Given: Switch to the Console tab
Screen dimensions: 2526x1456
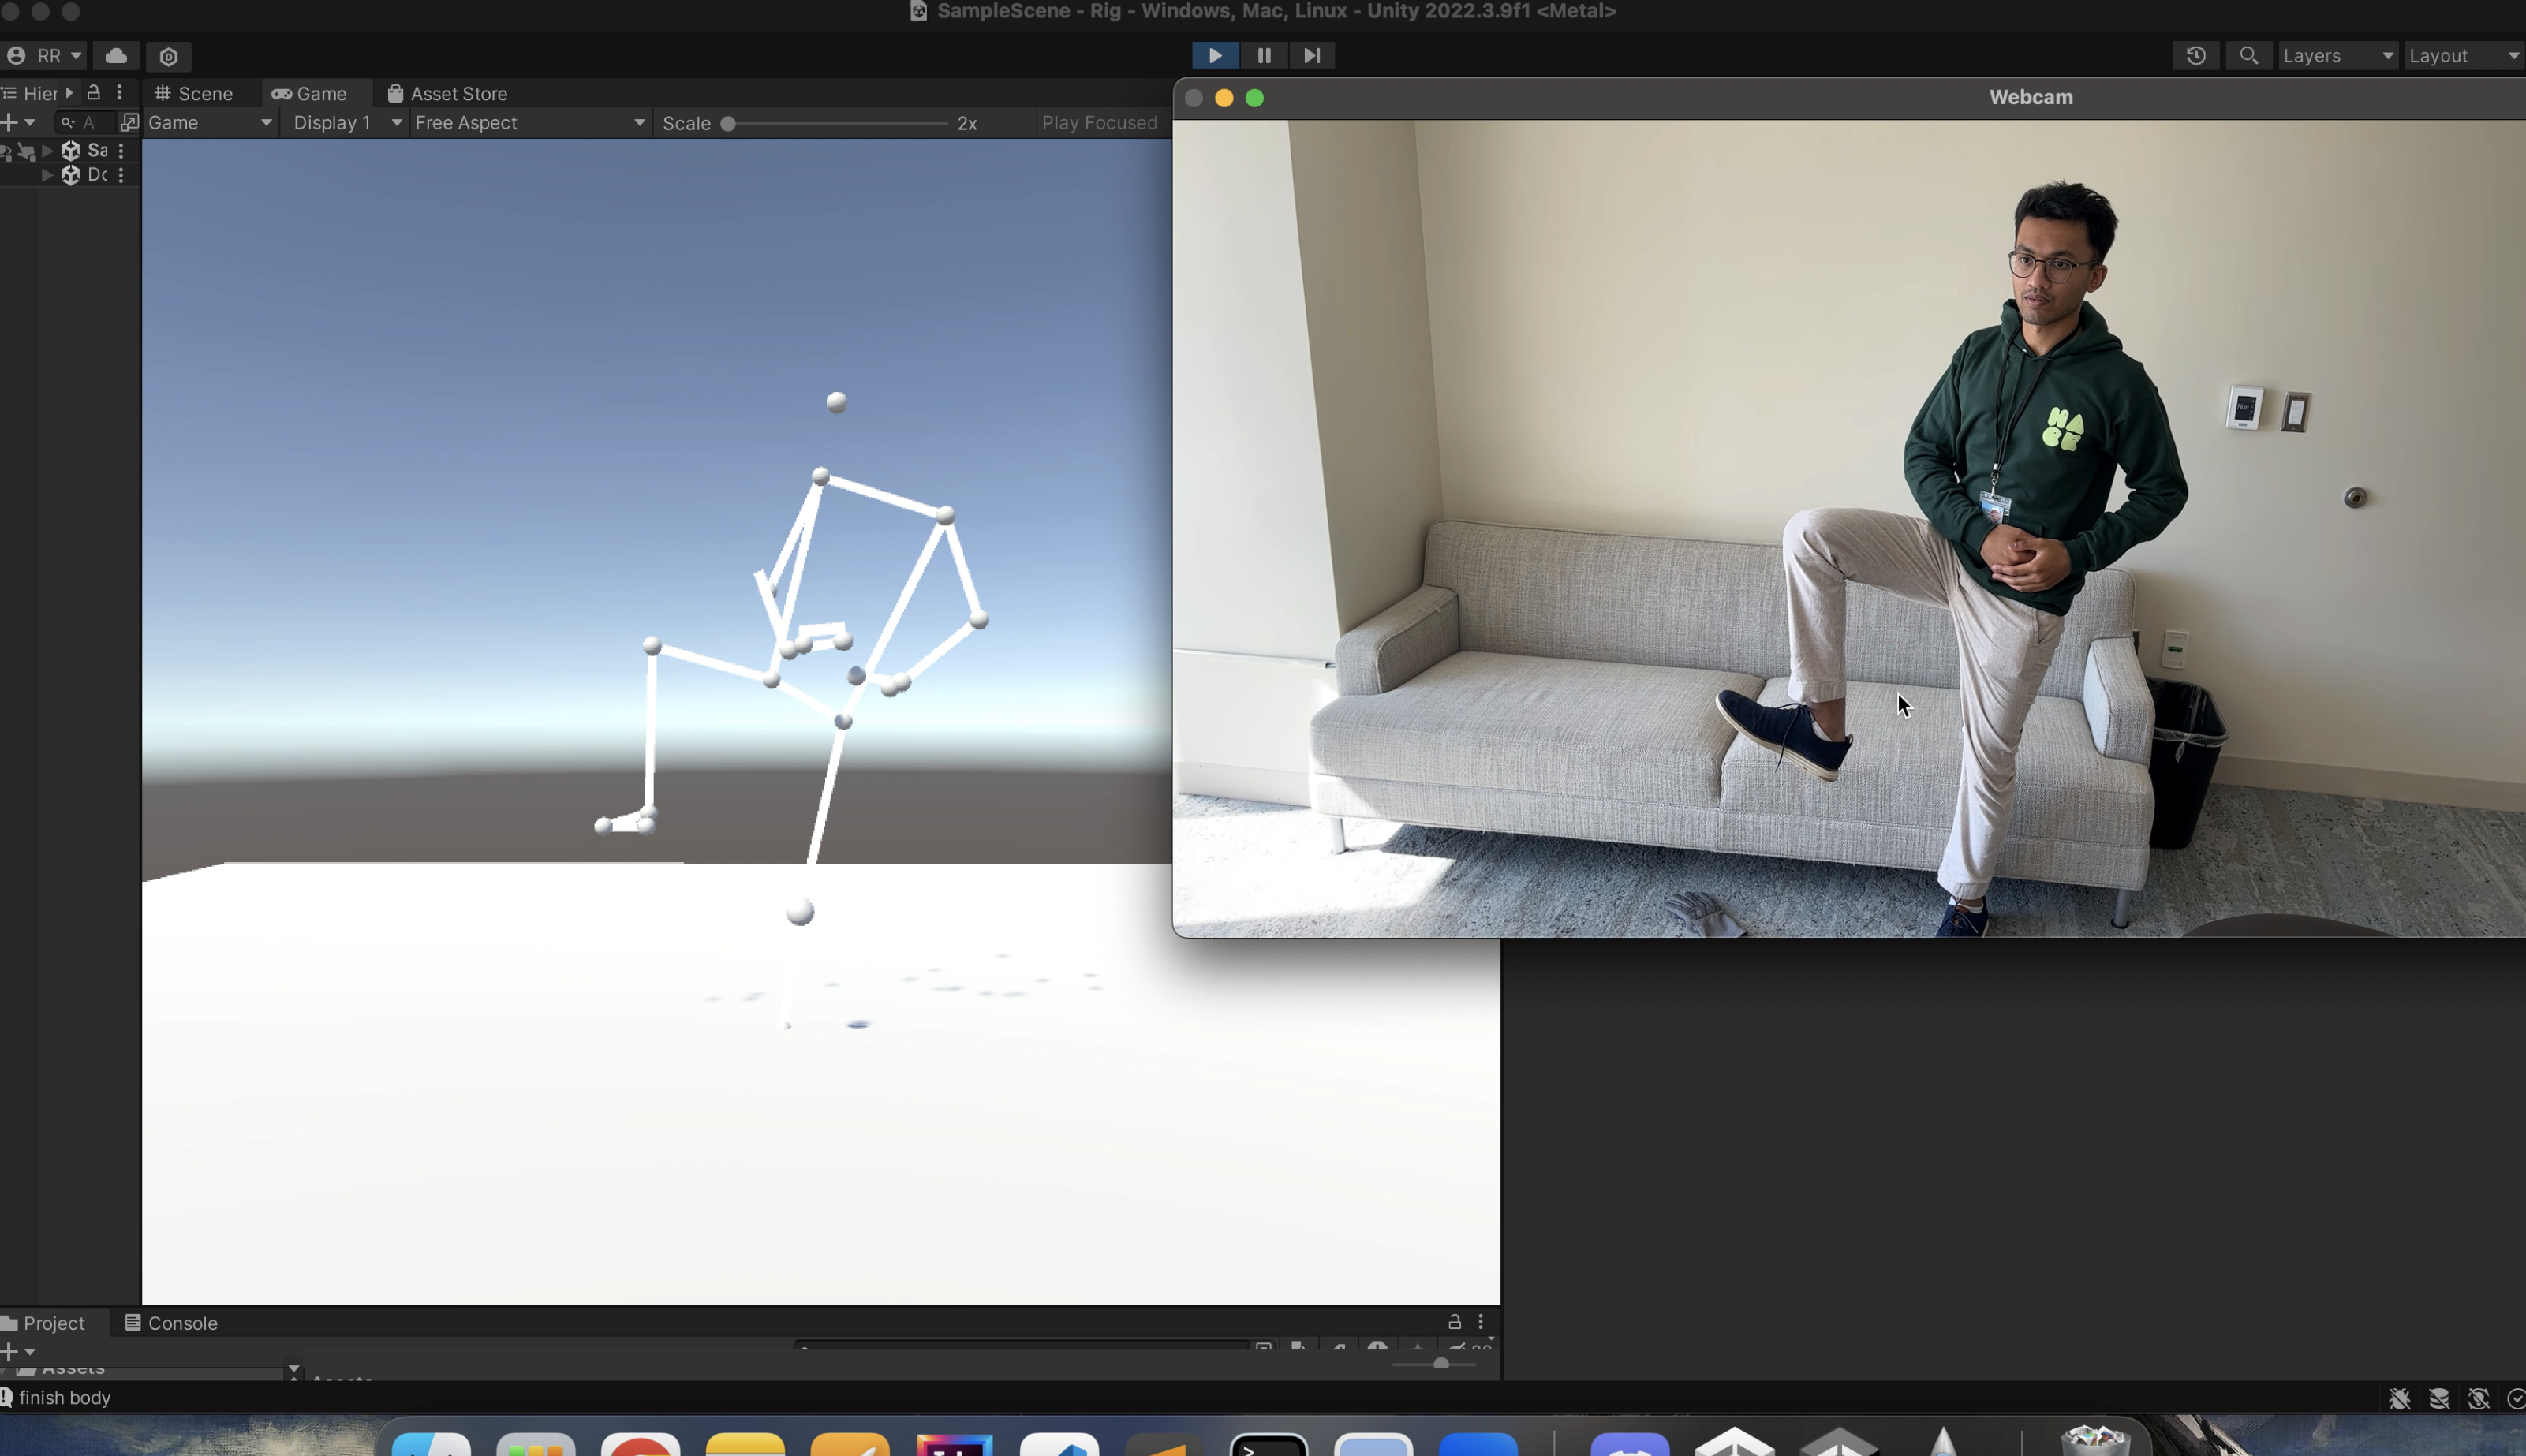Looking at the screenshot, I should [171, 1323].
